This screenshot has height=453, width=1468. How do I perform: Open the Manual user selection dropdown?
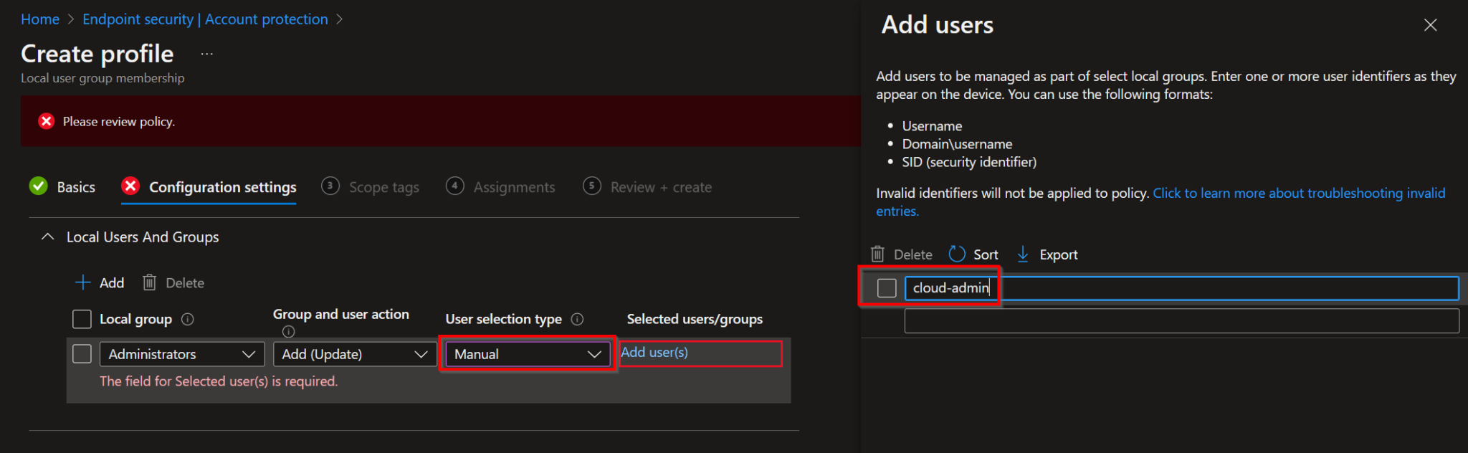point(527,354)
